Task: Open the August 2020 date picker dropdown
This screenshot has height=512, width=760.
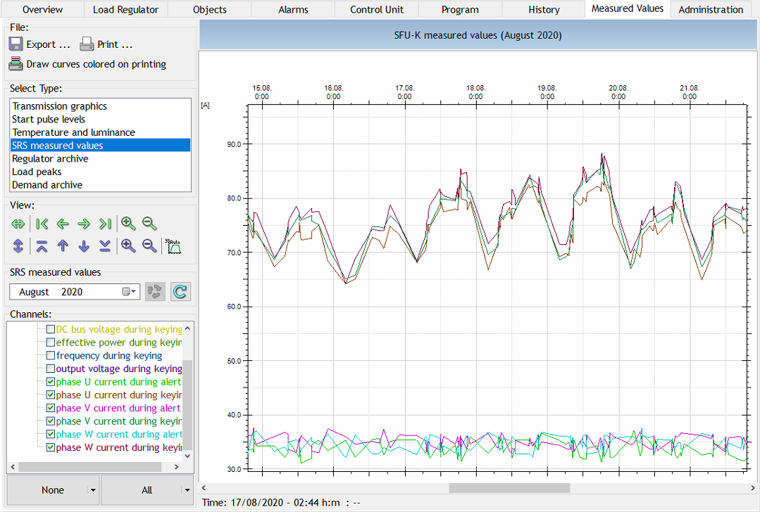Action: pos(130,292)
